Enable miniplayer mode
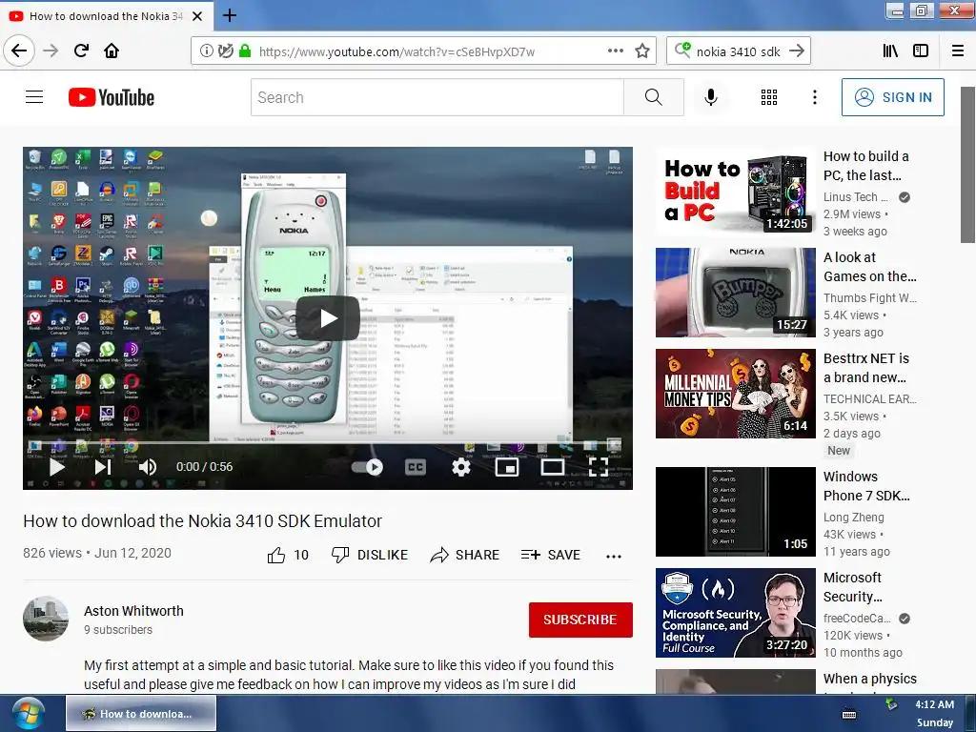The image size is (976, 732). coord(507,467)
